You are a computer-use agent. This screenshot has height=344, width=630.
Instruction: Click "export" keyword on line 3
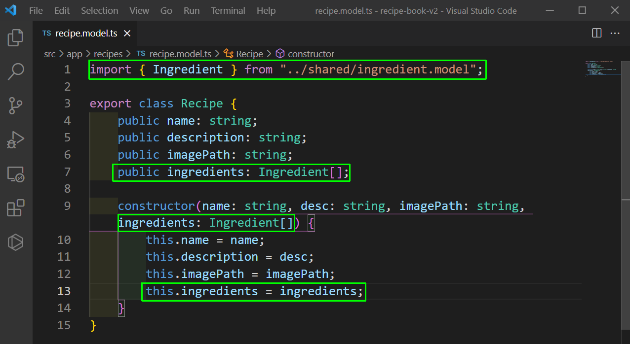[x=111, y=103]
